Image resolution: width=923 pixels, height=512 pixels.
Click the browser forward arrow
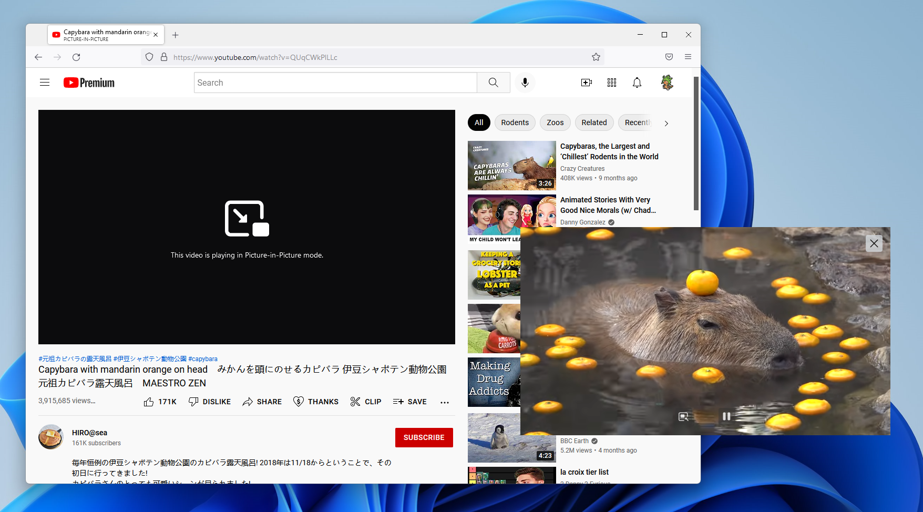57,57
